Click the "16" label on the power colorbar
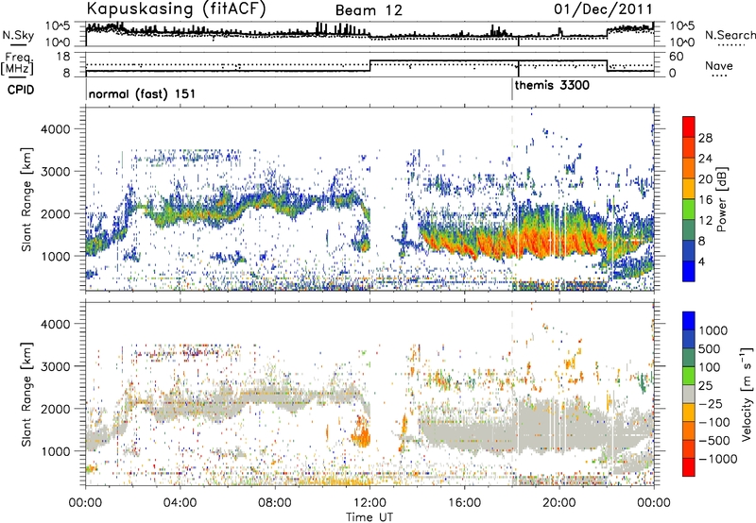Viewport: 756px width, 523px height. click(705, 200)
